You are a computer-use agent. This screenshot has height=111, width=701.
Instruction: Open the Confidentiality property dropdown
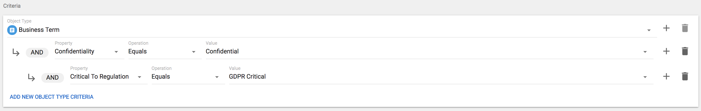pyautogui.click(x=116, y=52)
